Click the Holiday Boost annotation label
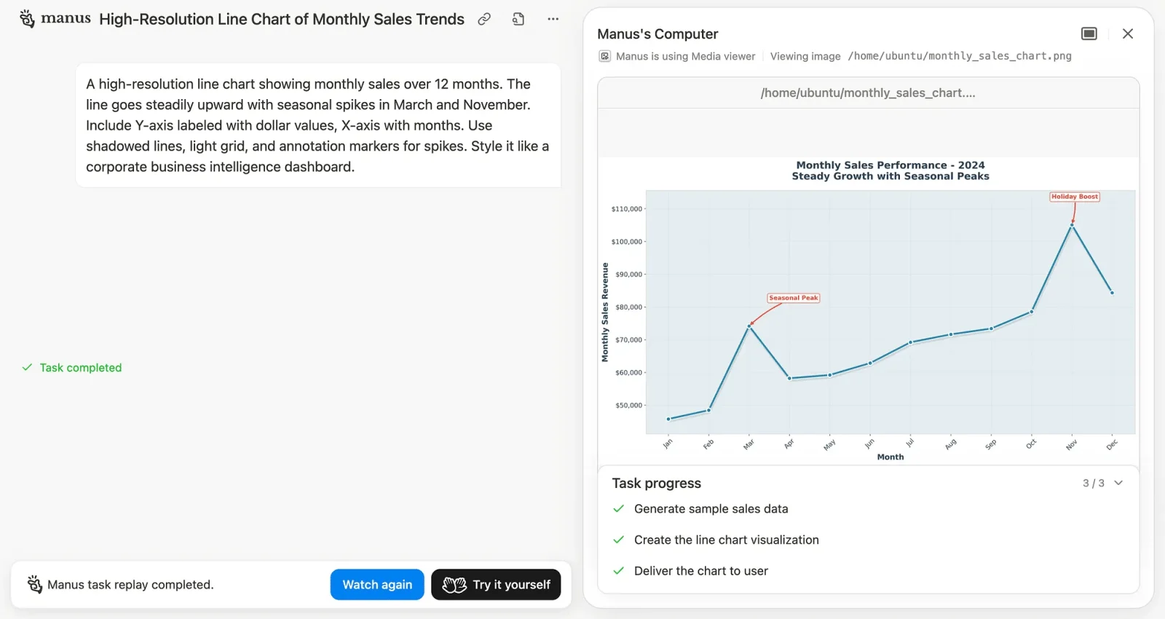This screenshot has height=619, width=1165. (1074, 197)
